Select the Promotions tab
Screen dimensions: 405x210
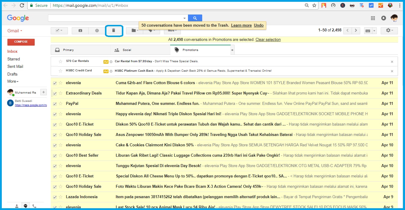coord(200,50)
